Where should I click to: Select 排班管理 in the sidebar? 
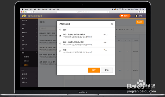tap(26, 57)
